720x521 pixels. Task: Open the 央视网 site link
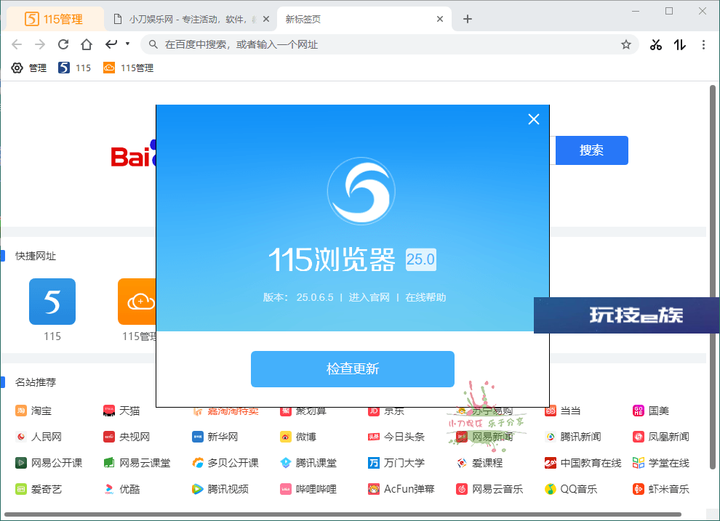(127, 437)
